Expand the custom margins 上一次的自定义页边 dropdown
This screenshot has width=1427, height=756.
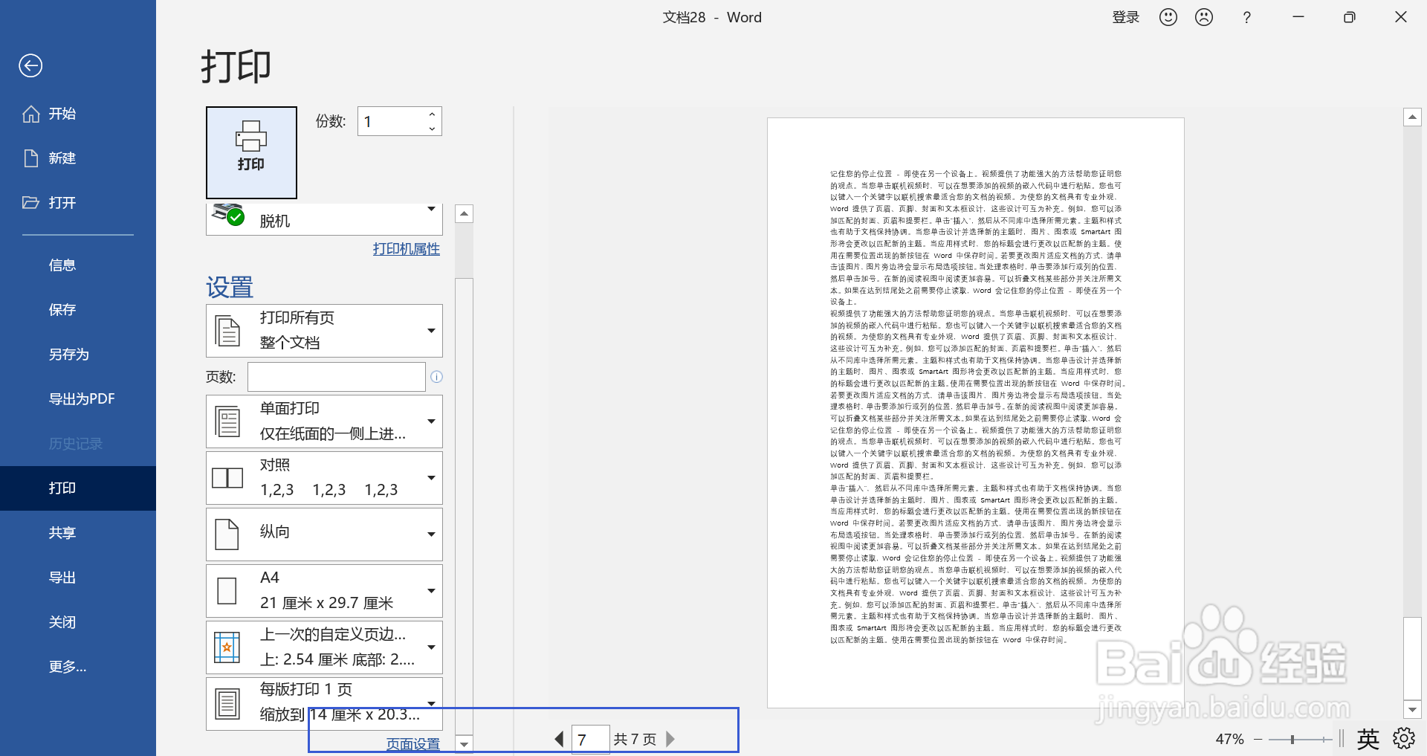pyautogui.click(x=324, y=647)
